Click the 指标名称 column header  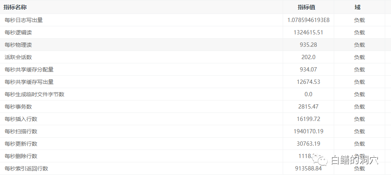[x=15, y=7]
